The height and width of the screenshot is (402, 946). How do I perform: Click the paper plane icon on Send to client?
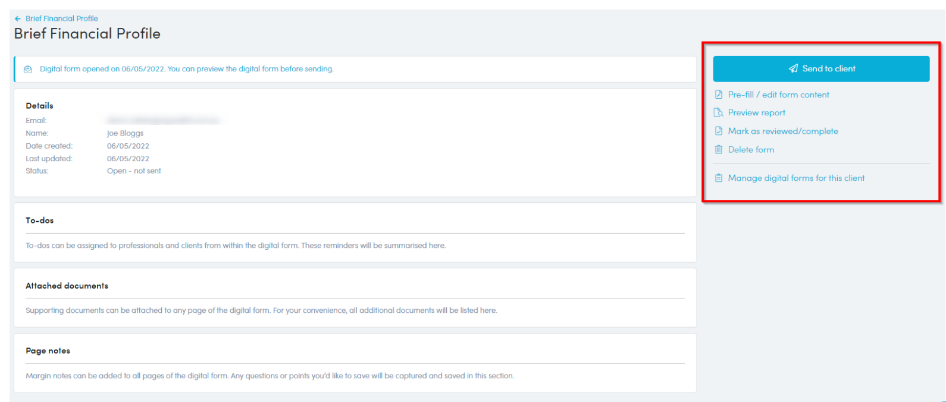(793, 69)
